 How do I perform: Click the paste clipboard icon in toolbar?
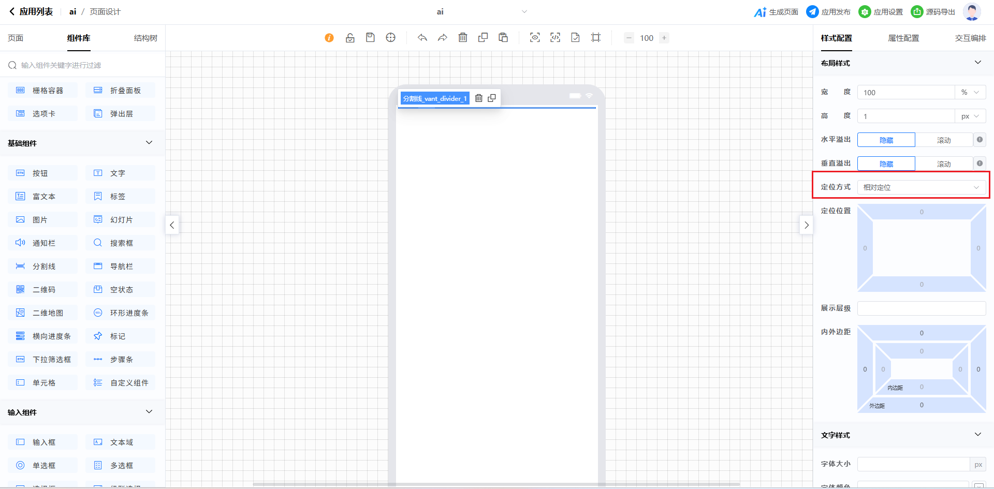503,38
